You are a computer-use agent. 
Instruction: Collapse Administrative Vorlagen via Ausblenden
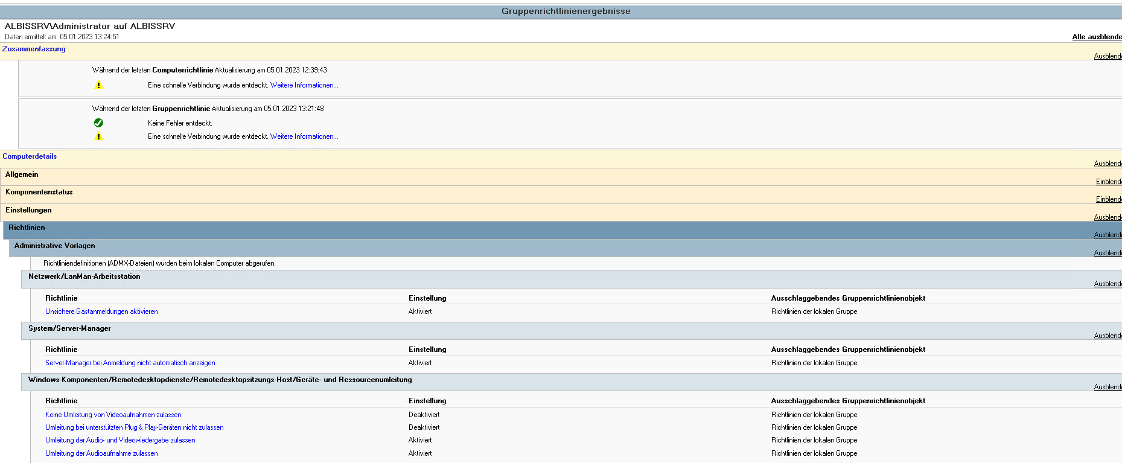point(1108,253)
